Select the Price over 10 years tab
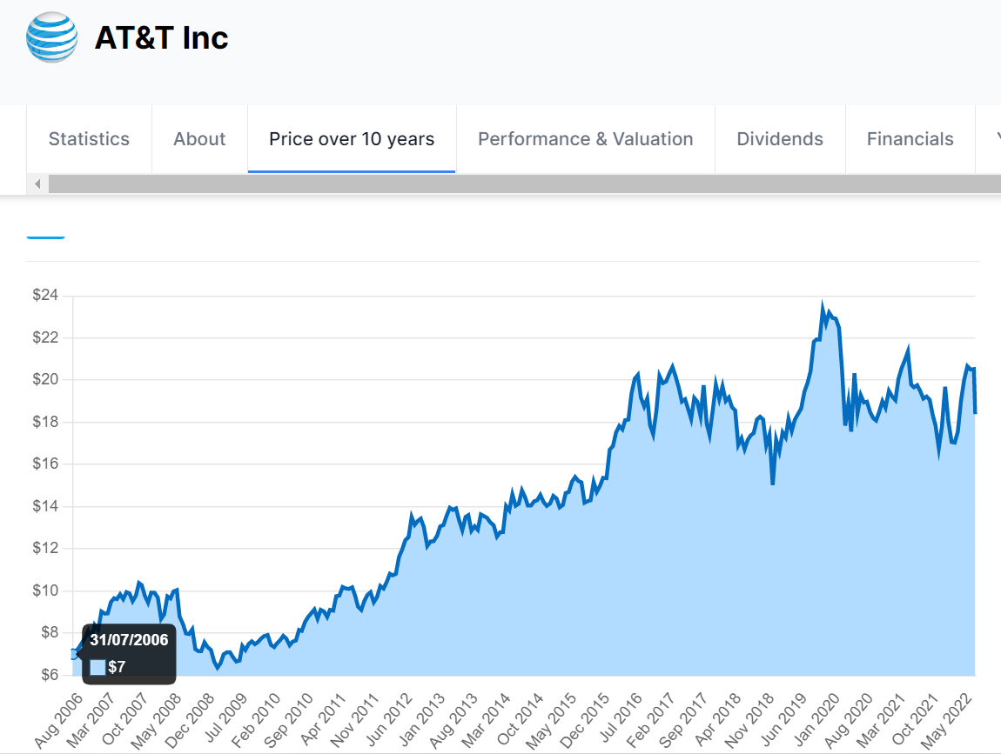Screen dimensions: 1001x754 tap(352, 139)
